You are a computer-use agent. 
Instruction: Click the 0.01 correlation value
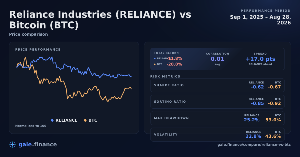tap(217, 59)
